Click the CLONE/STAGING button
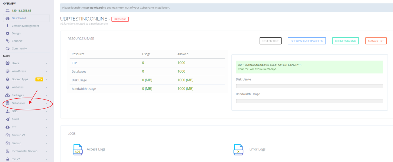Viewport: 393px width, 162px height. point(346,41)
